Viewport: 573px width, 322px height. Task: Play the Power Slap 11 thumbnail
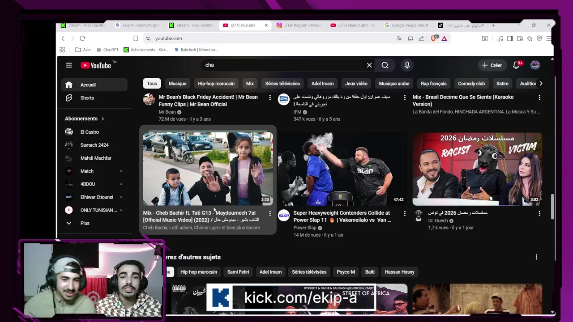click(x=342, y=169)
